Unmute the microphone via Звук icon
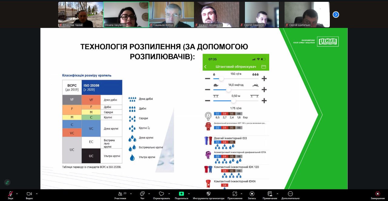 point(10,194)
